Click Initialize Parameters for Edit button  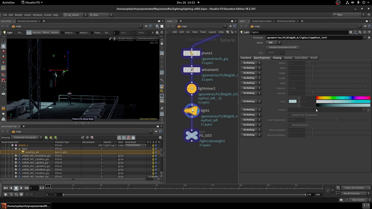click(x=283, y=48)
